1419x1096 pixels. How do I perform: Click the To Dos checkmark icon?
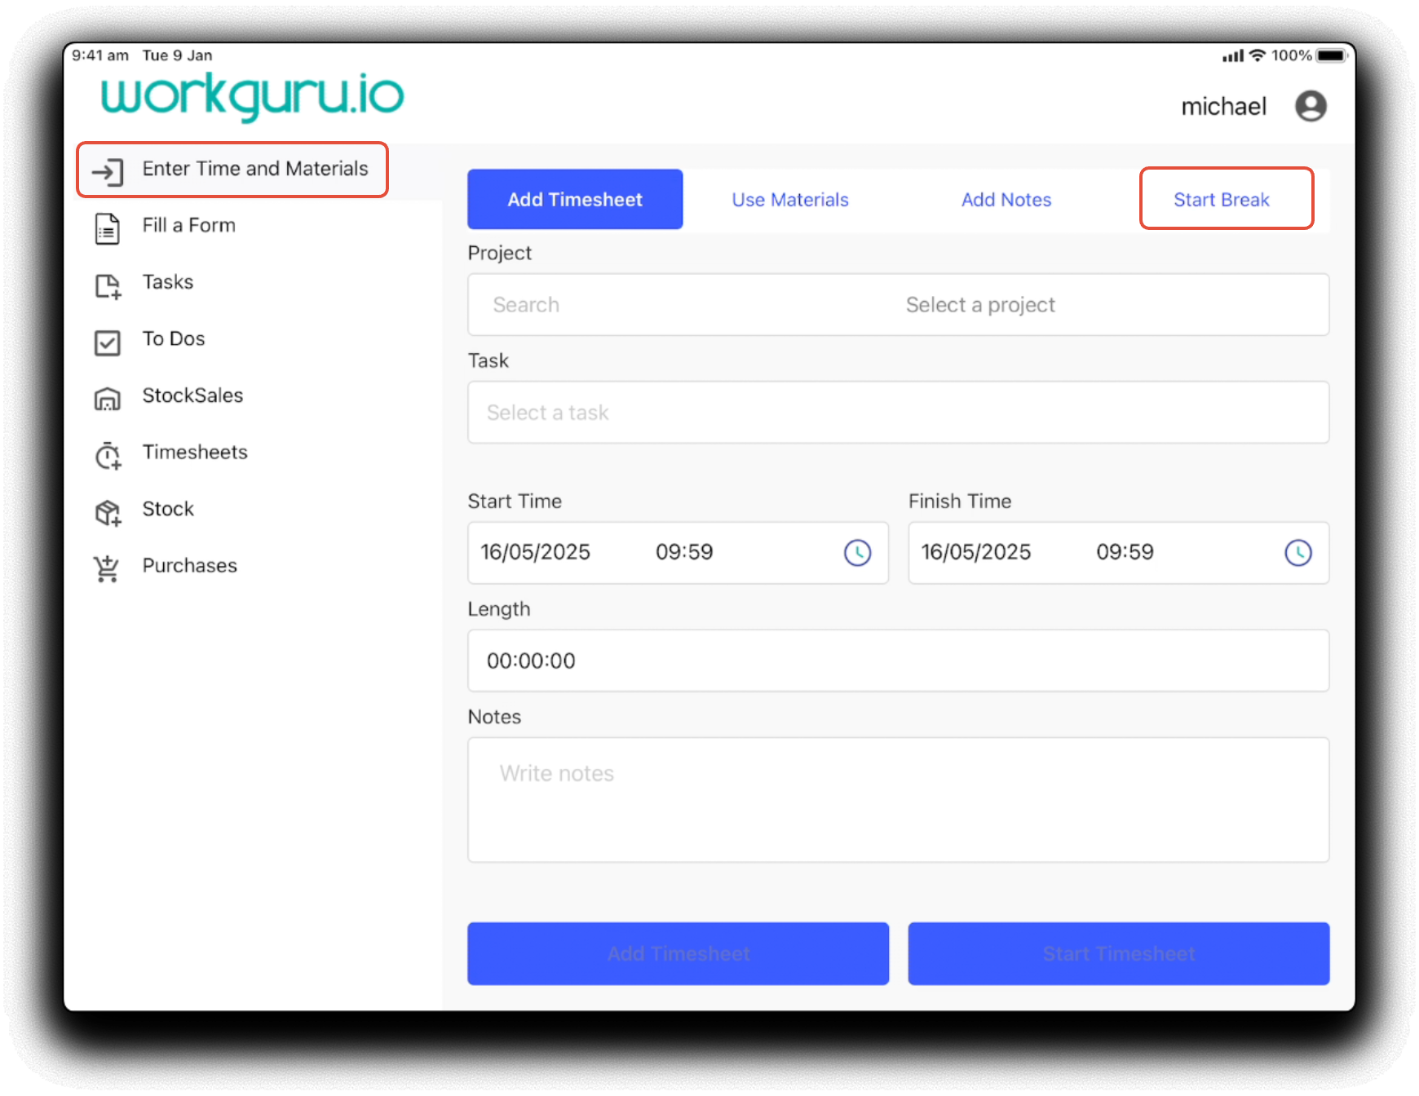coord(108,342)
